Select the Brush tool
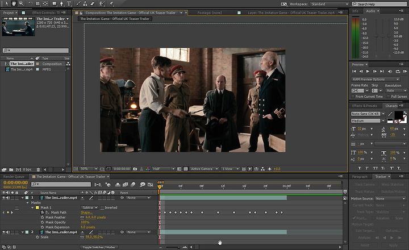The height and width of the screenshot is (250, 409). click(78, 3)
